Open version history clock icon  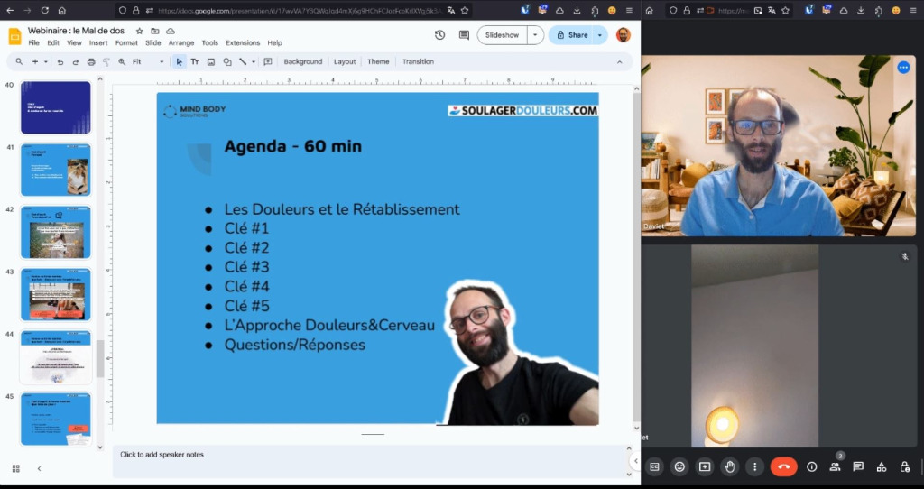(x=439, y=35)
